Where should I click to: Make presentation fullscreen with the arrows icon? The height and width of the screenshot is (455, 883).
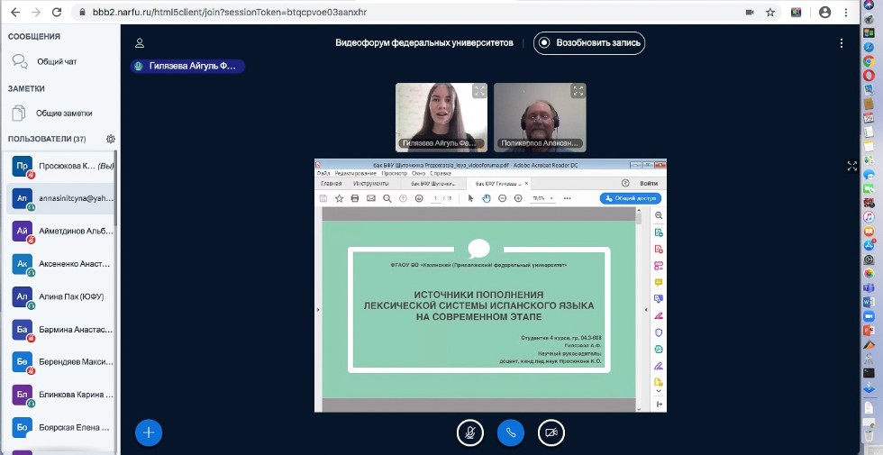[852, 166]
